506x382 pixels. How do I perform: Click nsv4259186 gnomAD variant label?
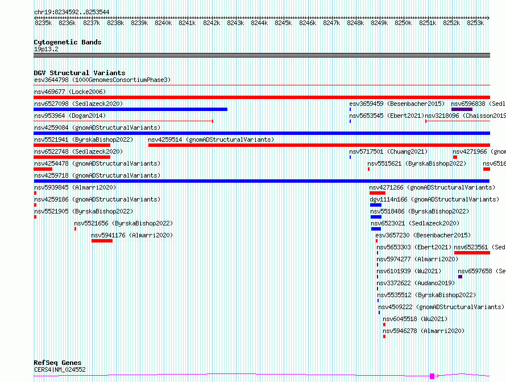click(97, 199)
